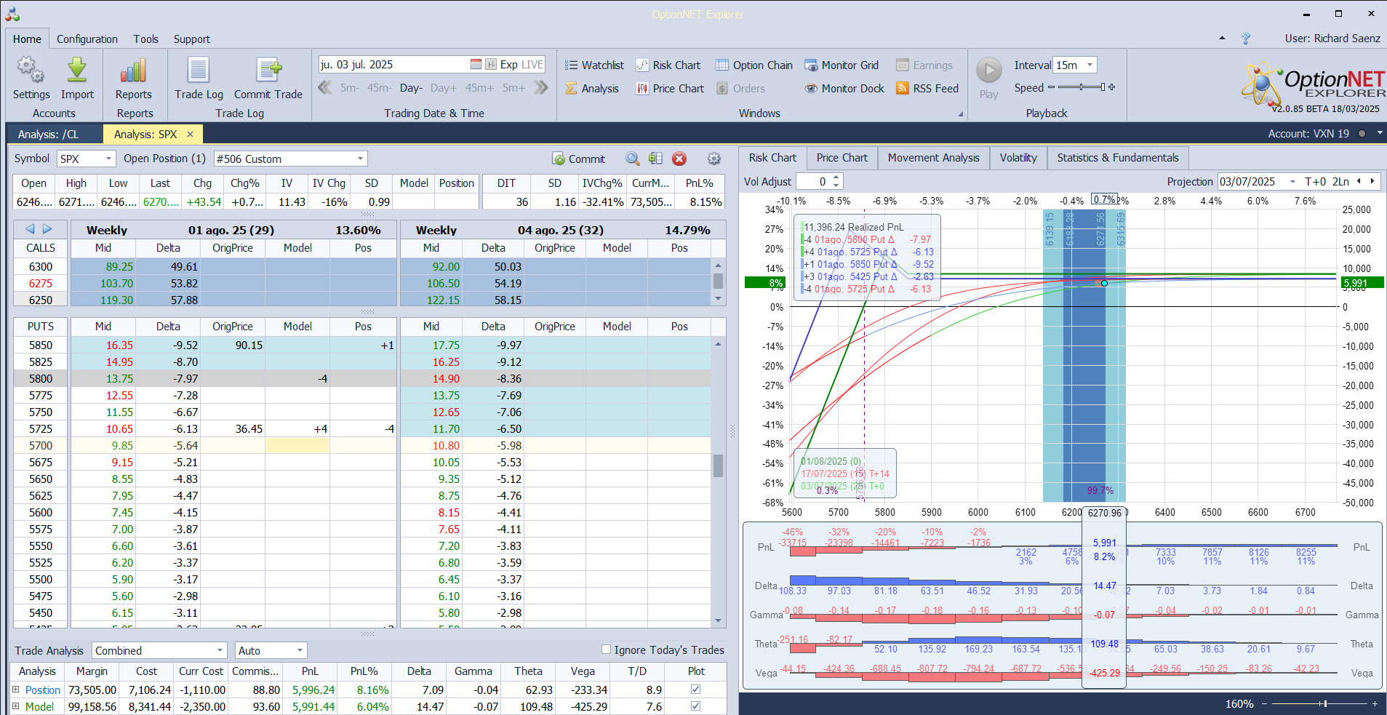Open the Reports bar chart icon
The height and width of the screenshot is (715, 1387).
click(133, 71)
